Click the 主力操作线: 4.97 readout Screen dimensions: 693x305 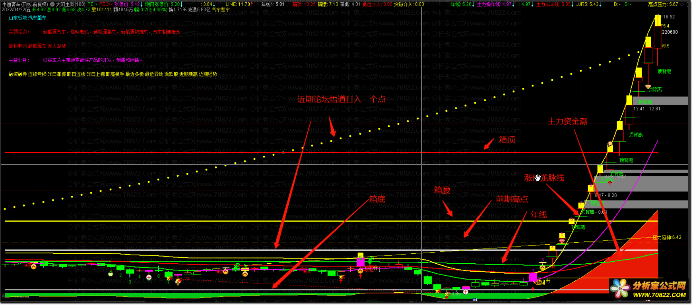(x=494, y=4)
